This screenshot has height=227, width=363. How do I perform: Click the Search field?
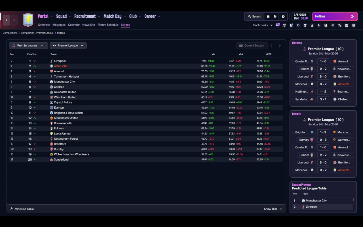coord(254,16)
